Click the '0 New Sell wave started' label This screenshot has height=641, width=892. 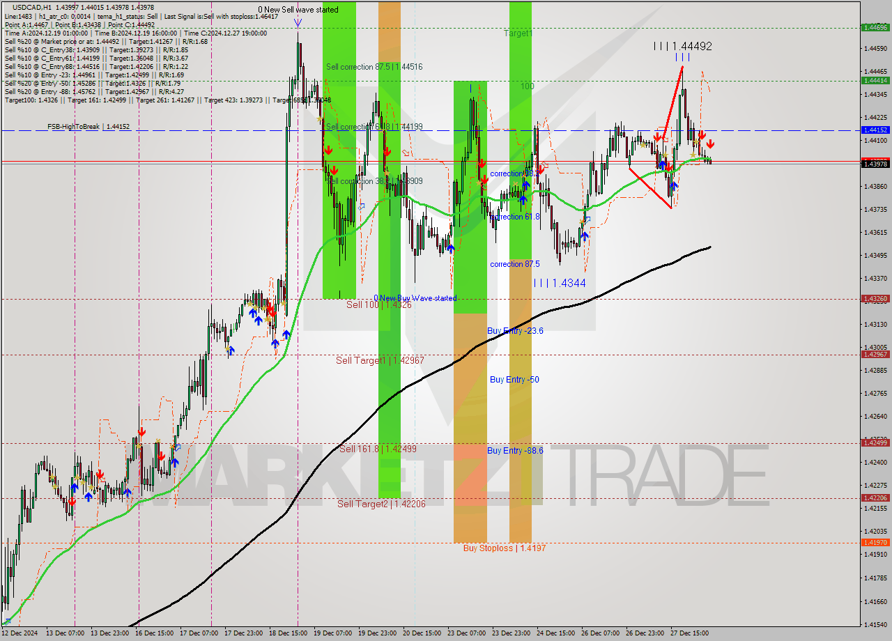[x=298, y=10]
